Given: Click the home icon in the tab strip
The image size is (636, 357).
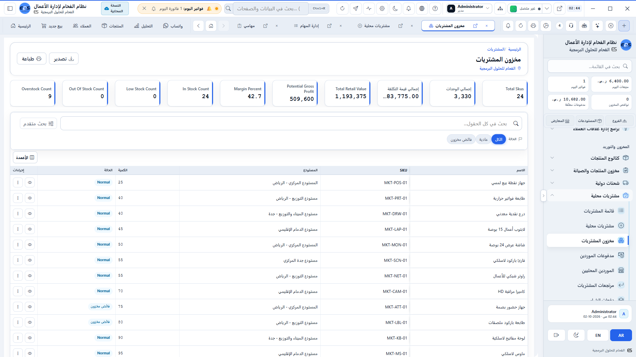Looking at the screenshot, I should coord(211,26).
